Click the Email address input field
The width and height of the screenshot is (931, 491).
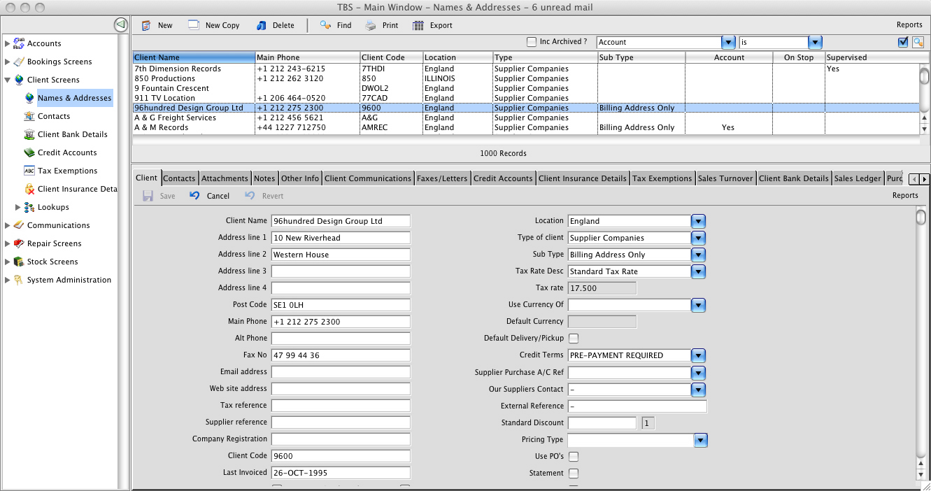pyautogui.click(x=341, y=372)
